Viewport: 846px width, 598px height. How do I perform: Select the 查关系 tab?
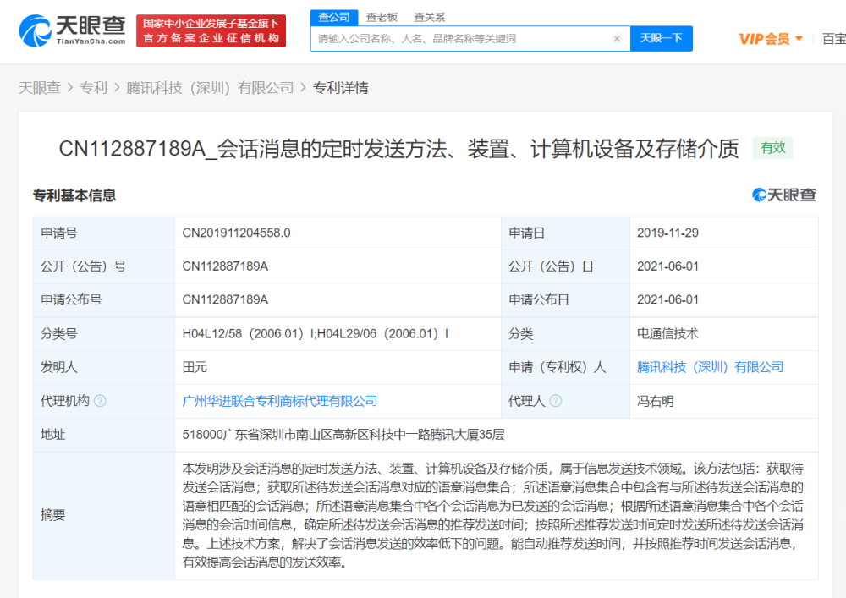click(x=429, y=17)
